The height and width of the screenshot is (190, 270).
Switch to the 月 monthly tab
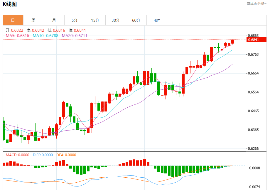click(x=54, y=20)
